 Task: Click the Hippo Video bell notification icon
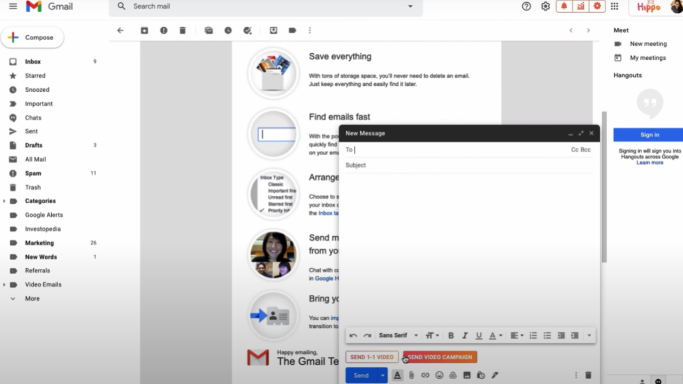(563, 6)
